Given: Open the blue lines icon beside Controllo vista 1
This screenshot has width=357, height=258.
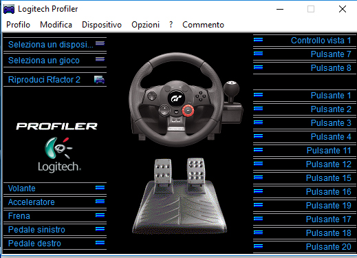Looking at the screenshot, I should [x=258, y=40].
